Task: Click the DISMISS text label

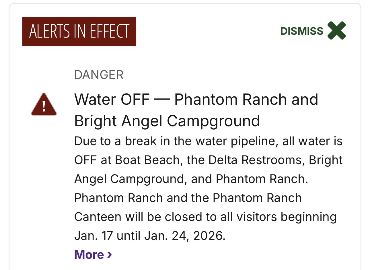Action: [x=302, y=31]
